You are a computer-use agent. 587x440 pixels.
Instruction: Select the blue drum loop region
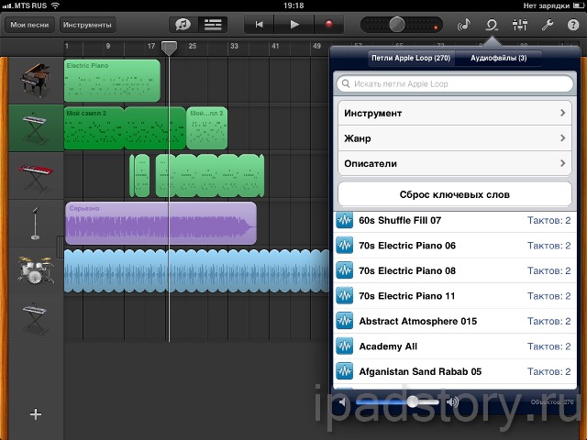pyautogui.click(x=196, y=271)
